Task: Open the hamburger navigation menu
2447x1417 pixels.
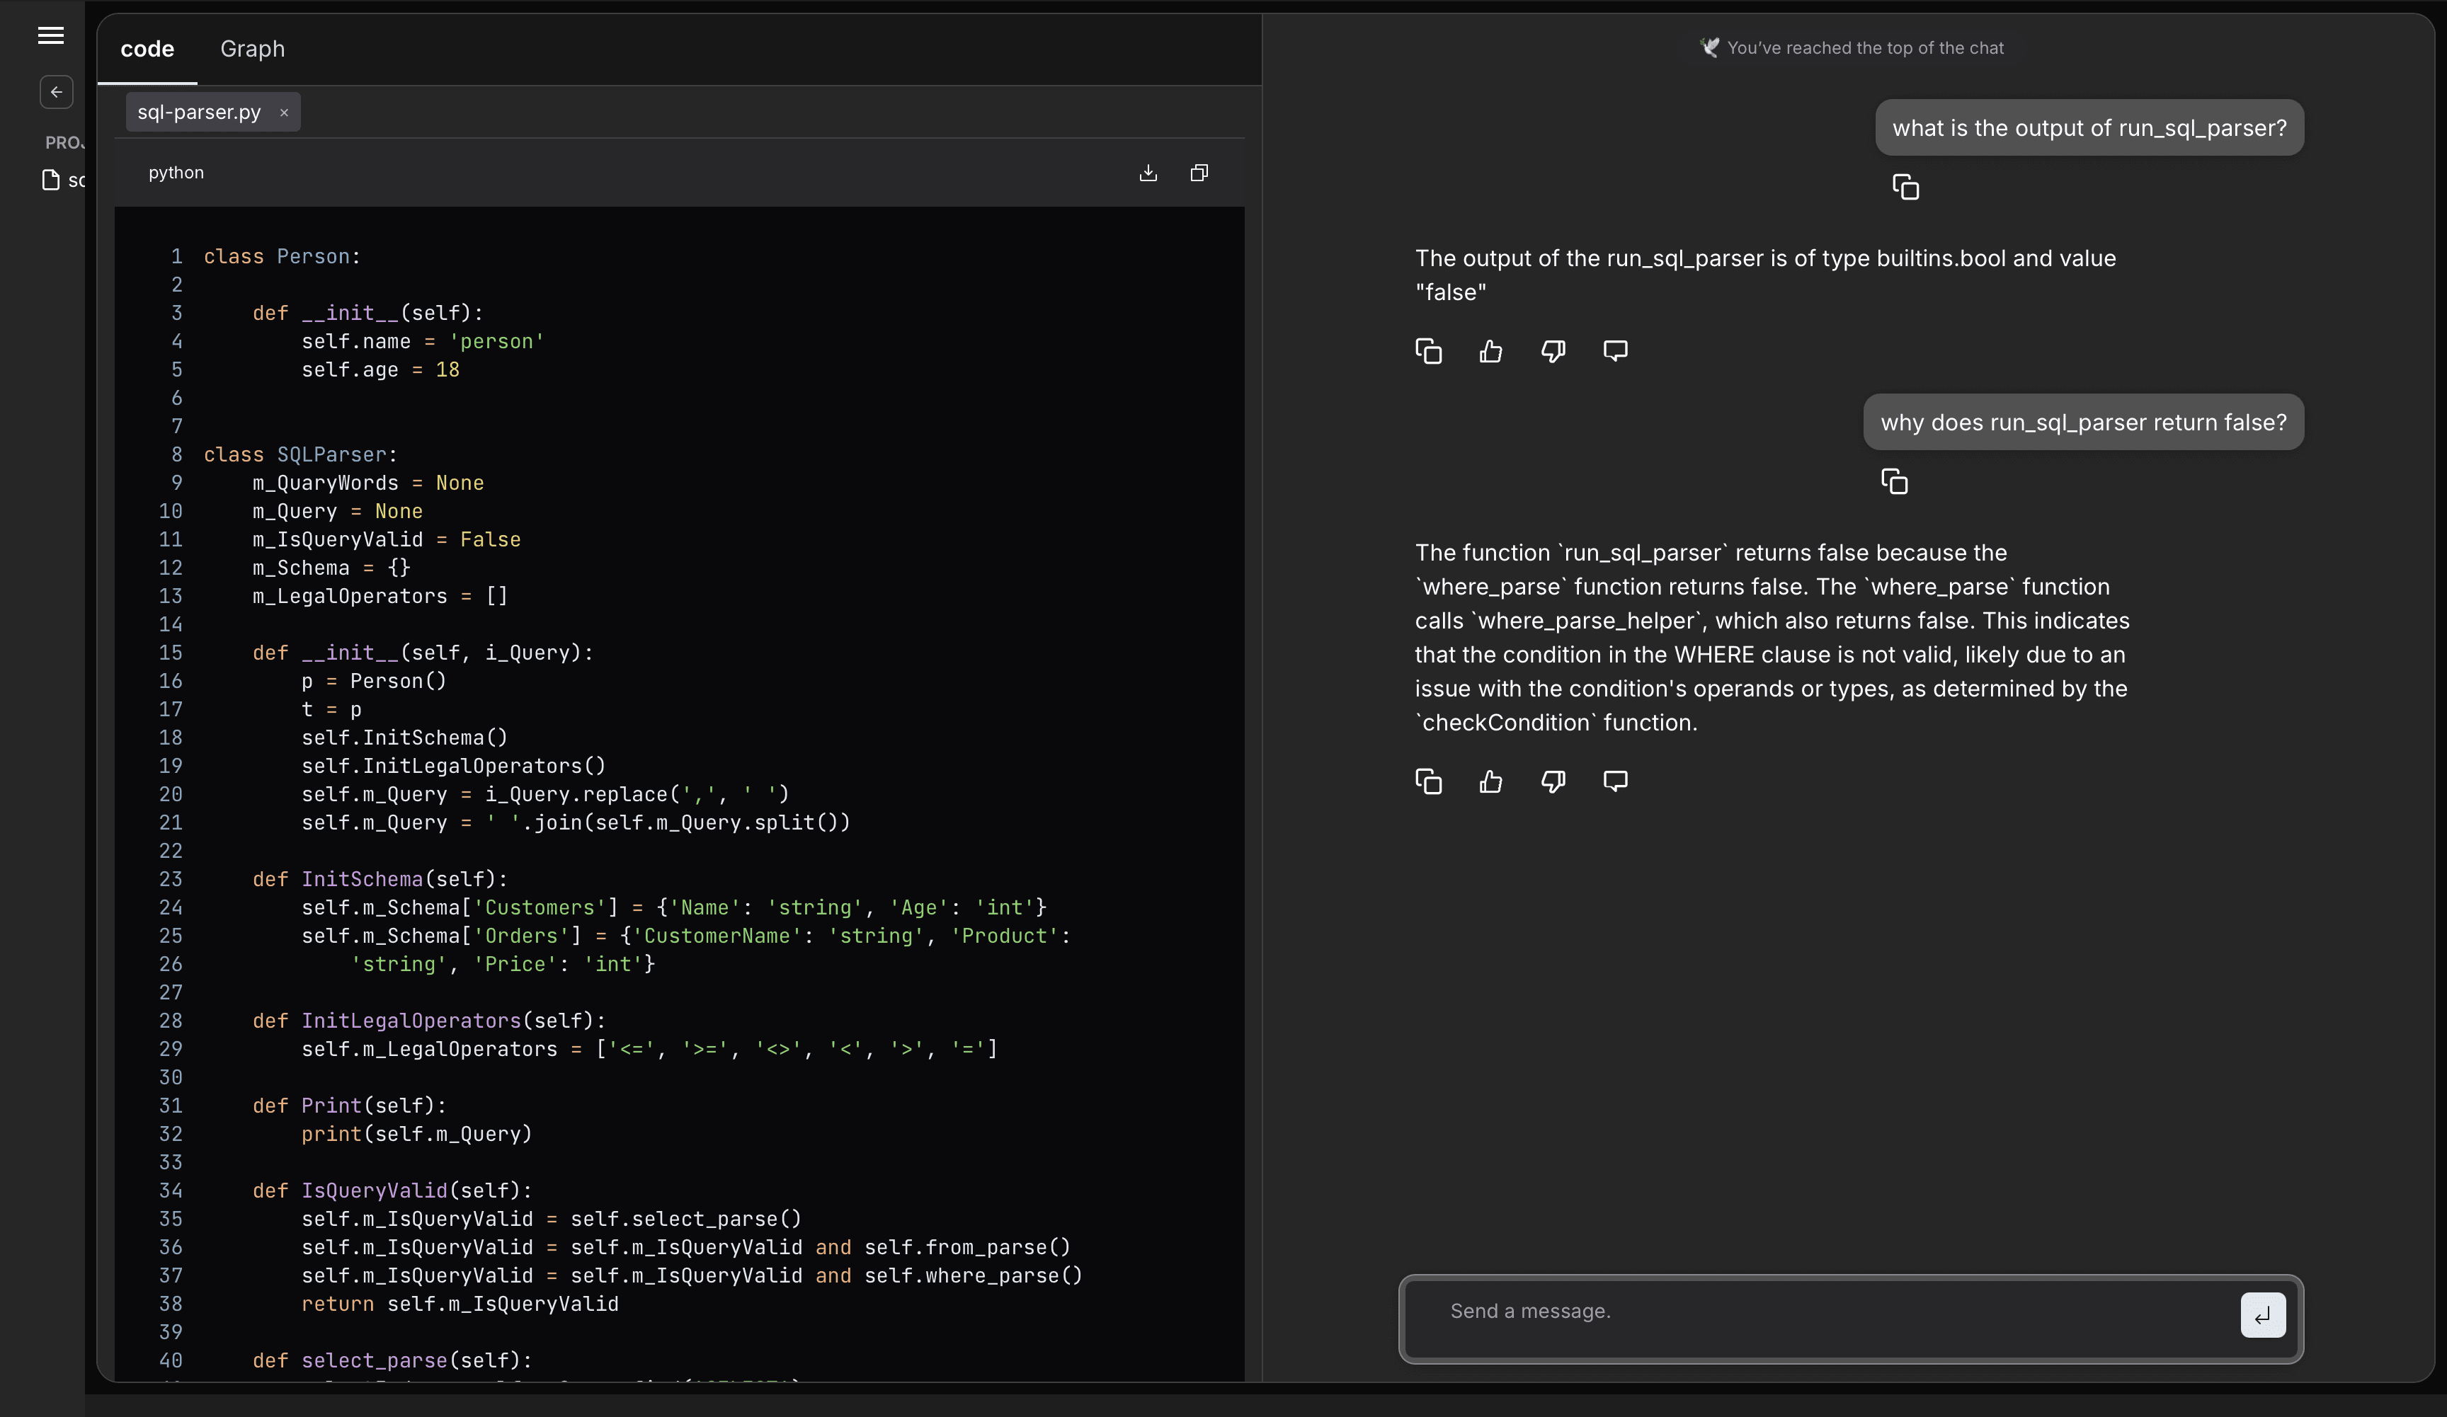Action: pos(50,36)
